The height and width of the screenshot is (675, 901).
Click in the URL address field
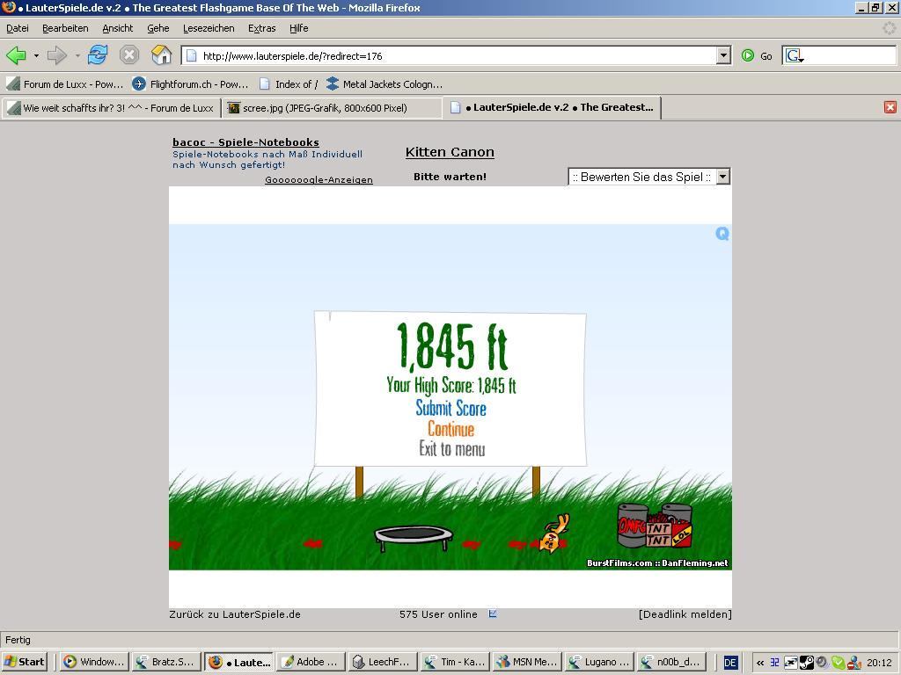pos(457,55)
